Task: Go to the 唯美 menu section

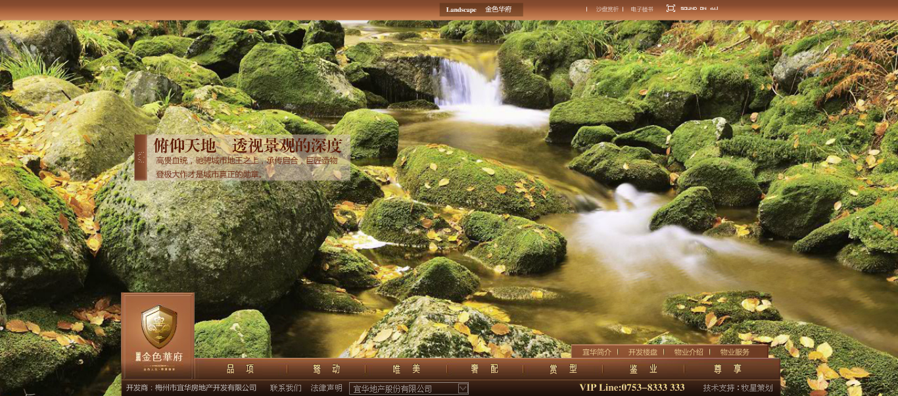Action: point(406,369)
